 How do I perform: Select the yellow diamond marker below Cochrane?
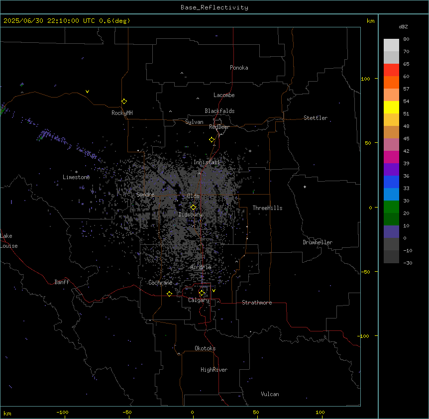(169, 294)
